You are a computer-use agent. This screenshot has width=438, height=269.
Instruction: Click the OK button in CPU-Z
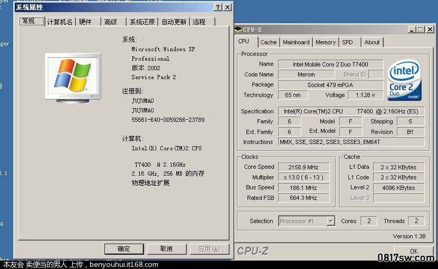(x=414, y=252)
